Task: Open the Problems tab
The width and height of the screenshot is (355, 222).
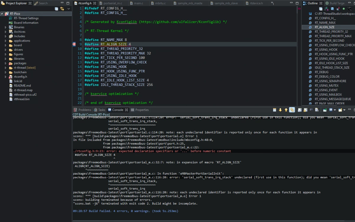Action: tap(82, 110)
